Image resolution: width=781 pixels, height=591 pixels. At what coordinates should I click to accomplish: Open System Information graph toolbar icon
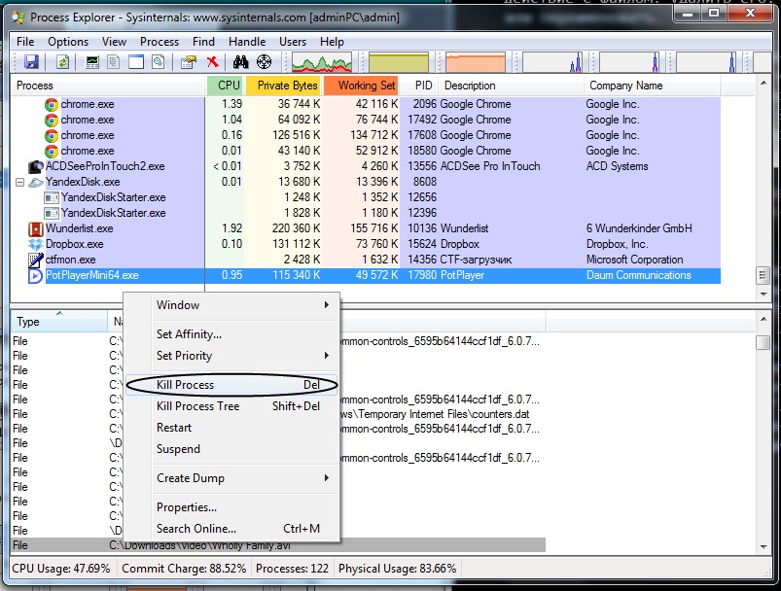92,62
